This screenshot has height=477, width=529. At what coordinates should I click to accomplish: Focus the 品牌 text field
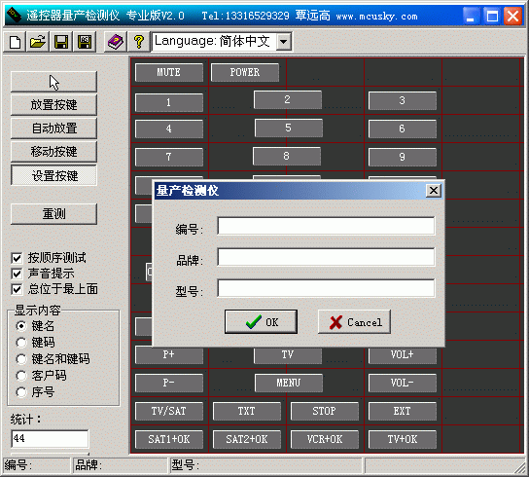pyautogui.click(x=326, y=257)
